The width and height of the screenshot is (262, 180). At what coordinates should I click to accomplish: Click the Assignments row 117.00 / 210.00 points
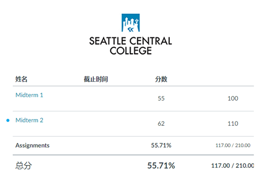point(233,145)
